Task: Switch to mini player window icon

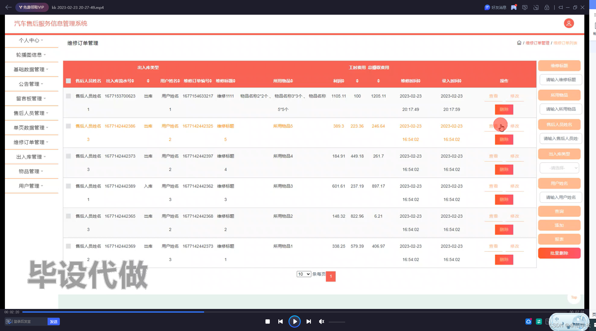Action: point(536,7)
